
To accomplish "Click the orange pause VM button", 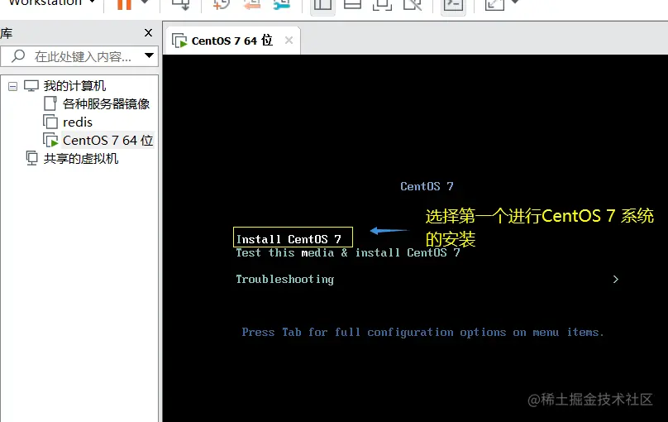I will click(x=124, y=4).
